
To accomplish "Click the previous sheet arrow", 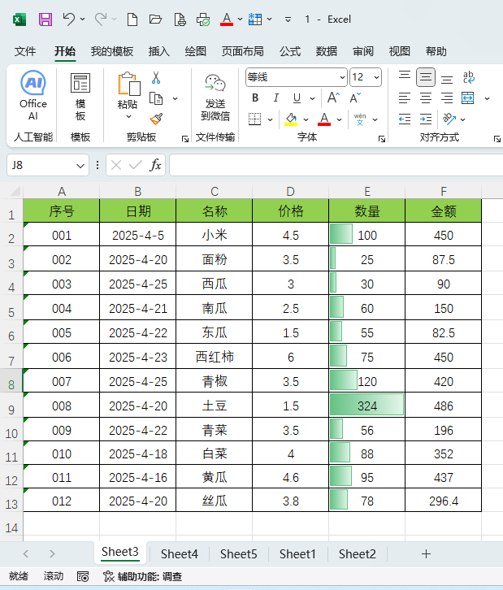I will click(x=25, y=554).
